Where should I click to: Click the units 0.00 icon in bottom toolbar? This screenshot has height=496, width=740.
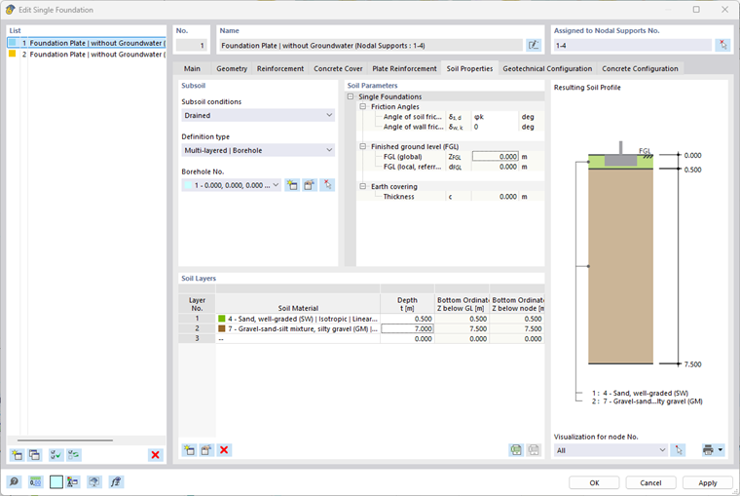(35, 481)
